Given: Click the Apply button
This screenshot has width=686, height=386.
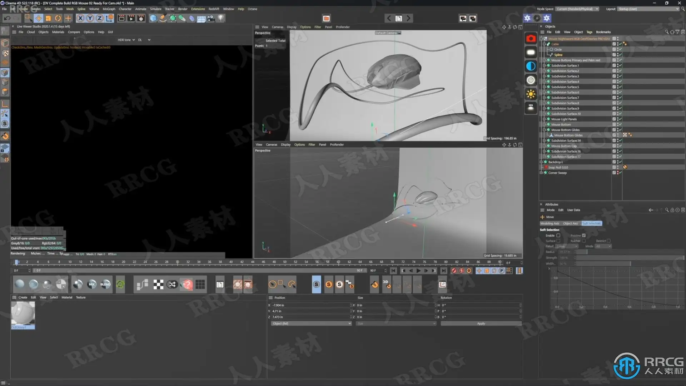Looking at the screenshot, I should (x=481, y=323).
